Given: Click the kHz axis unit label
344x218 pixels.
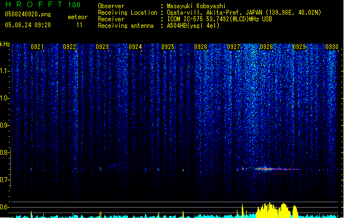Looking at the screenshot, I should point(5,44).
